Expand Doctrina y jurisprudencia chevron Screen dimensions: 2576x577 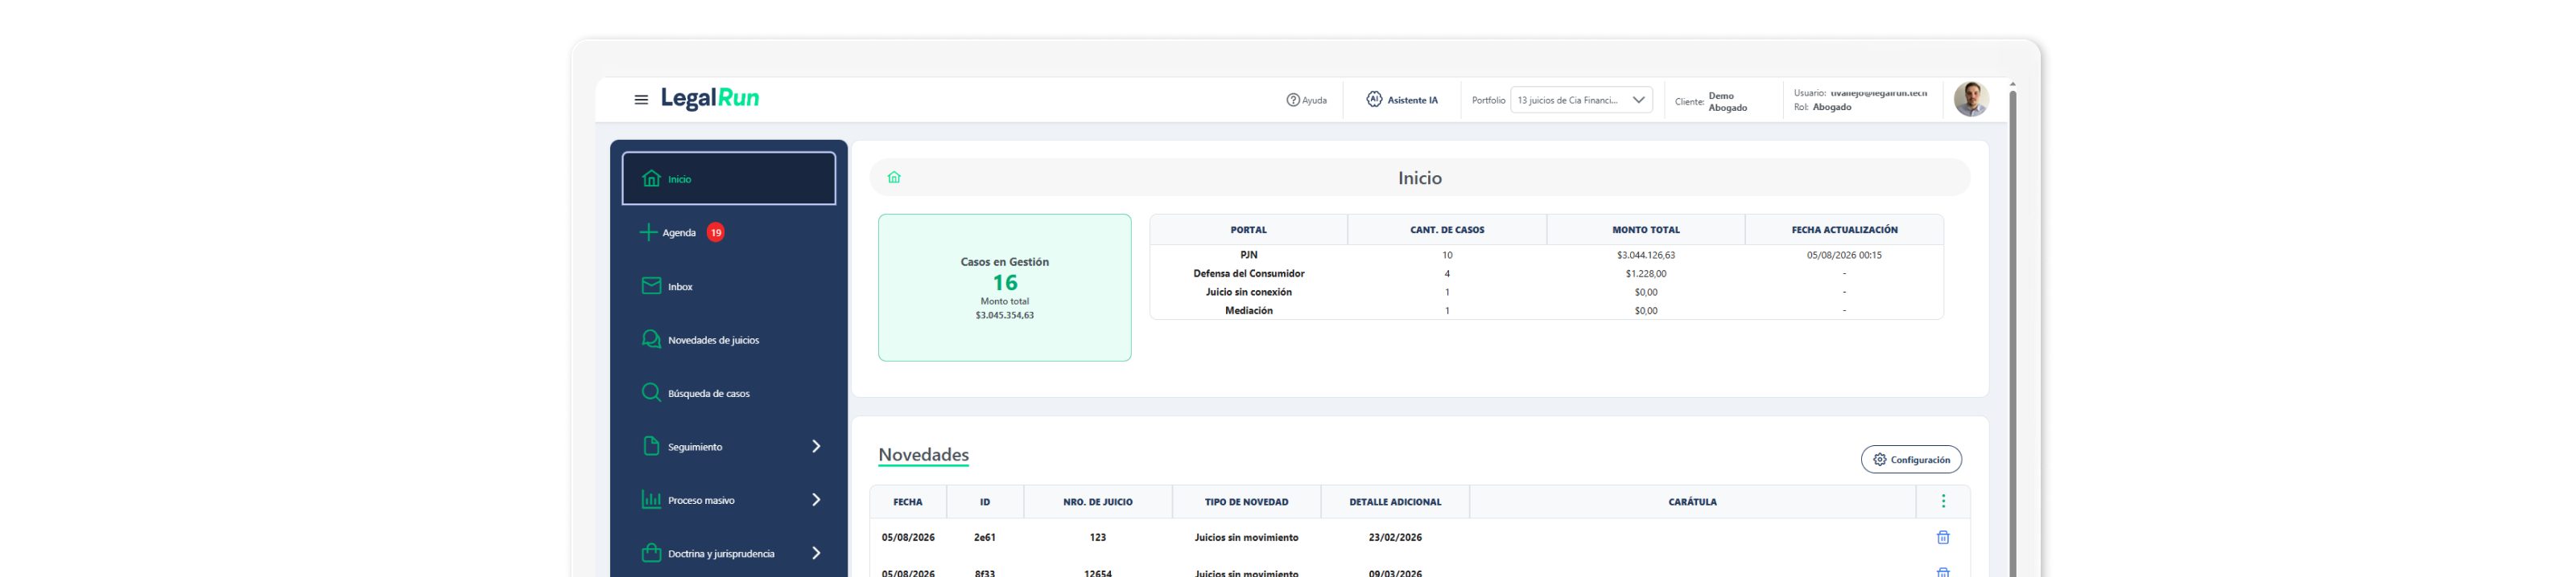click(816, 553)
